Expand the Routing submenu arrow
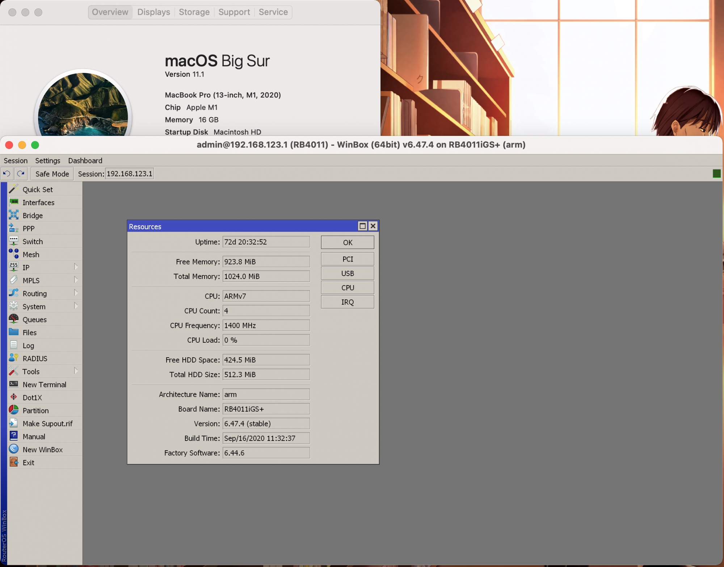724x567 pixels. 76,293
